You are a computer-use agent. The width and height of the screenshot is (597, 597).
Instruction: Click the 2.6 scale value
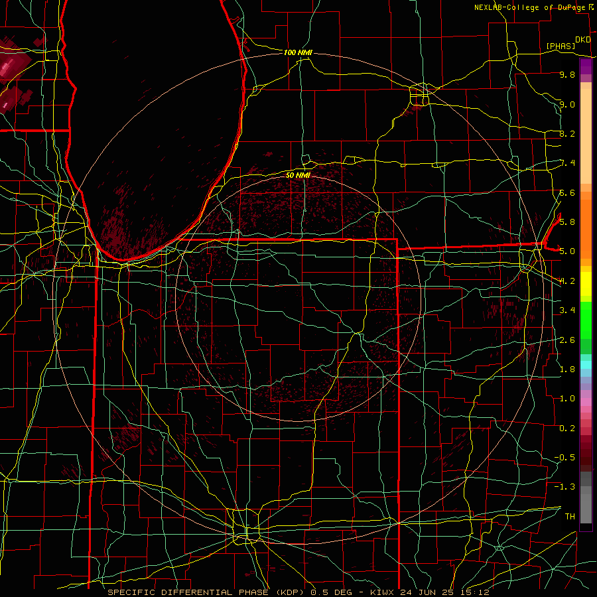[567, 340]
